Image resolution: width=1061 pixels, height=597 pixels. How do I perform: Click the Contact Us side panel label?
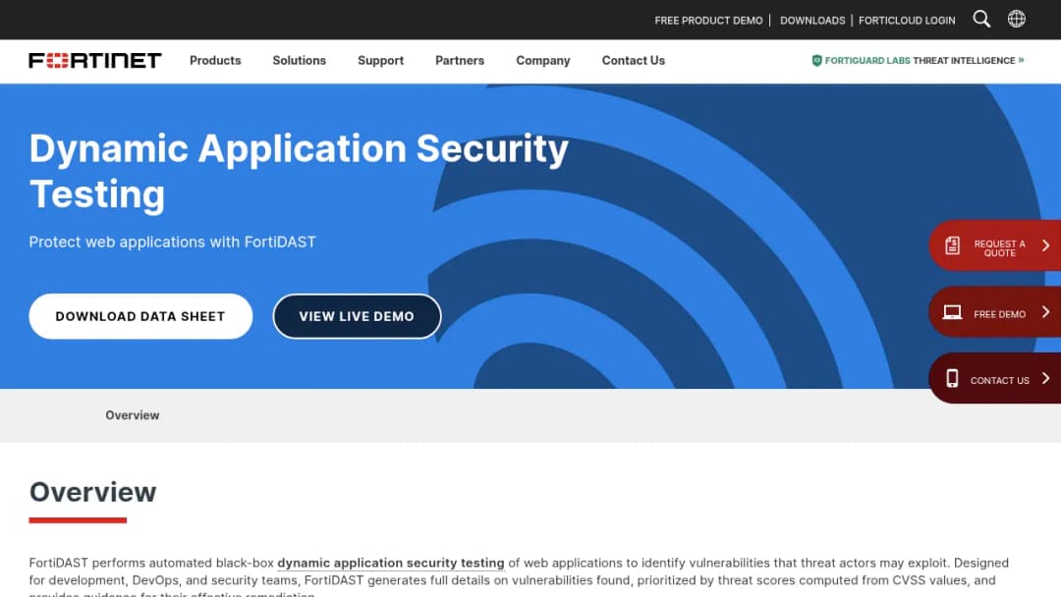tap(999, 381)
